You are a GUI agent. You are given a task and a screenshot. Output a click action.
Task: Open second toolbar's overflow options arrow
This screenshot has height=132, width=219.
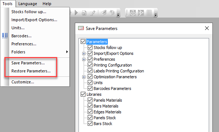pyautogui.click(x=156, y=15)
